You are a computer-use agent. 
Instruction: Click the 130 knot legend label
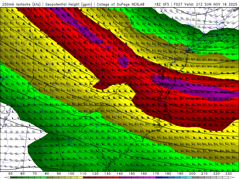coord(108,174)
